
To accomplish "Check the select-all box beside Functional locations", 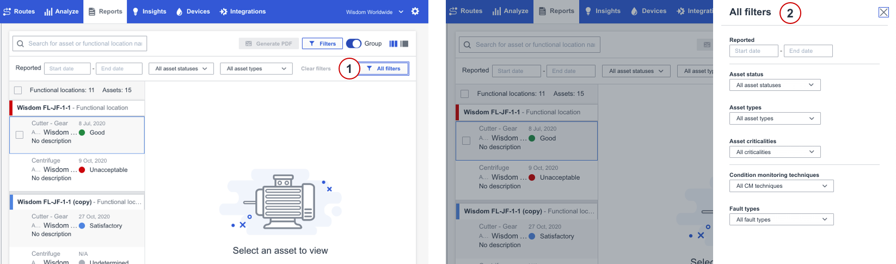I will click(x=18, y=90).
